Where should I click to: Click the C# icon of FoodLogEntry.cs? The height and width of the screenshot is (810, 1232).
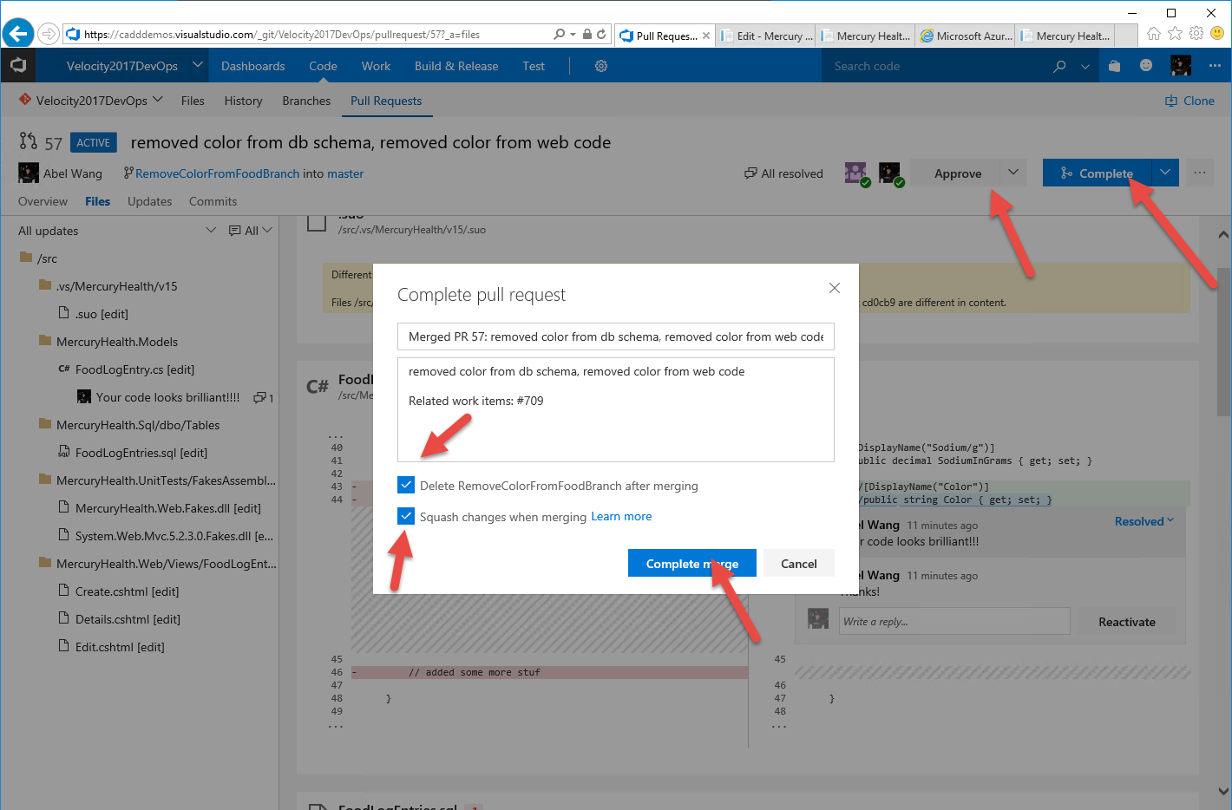tap(64, 369)
